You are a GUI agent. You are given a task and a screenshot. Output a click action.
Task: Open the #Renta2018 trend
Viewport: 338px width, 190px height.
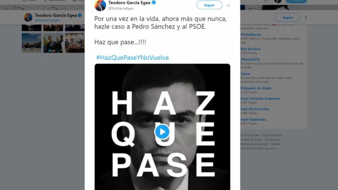(x=250, y=59)
